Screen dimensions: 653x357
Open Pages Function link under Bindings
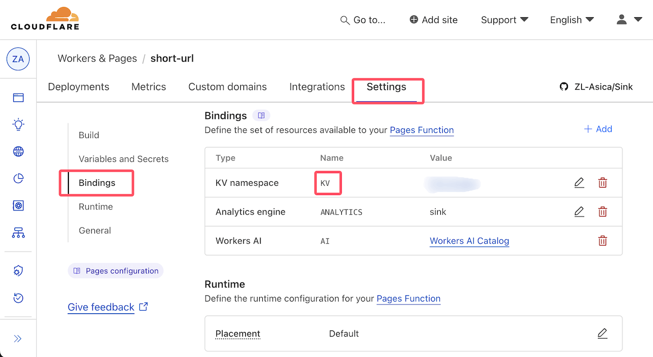(422, 130)
